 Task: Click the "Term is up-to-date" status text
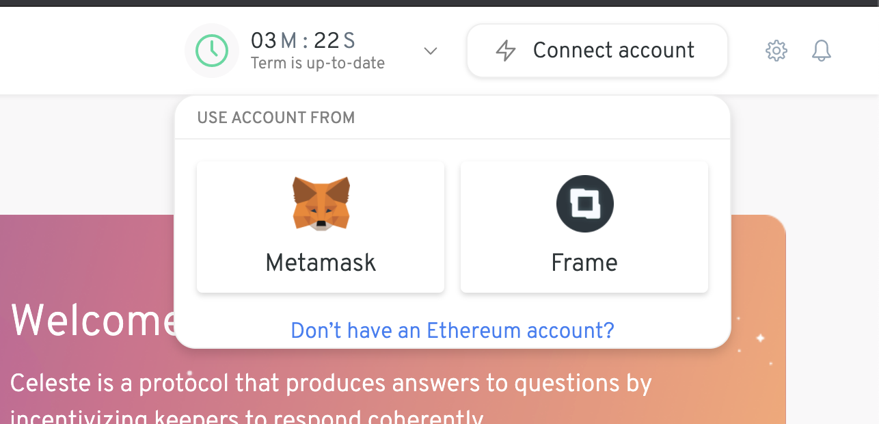pos(318,64)
